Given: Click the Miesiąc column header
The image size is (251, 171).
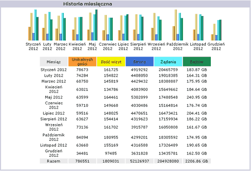Looking at the screenshot, I should coord(54,62).
